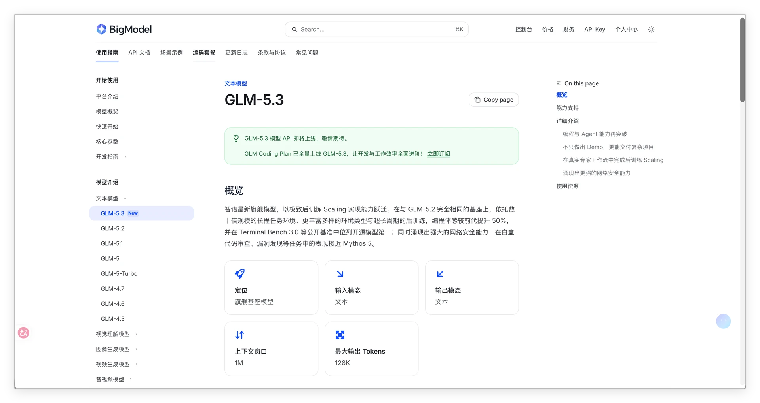Jump to 能力支持 in On this page

(x=567, y=108)
